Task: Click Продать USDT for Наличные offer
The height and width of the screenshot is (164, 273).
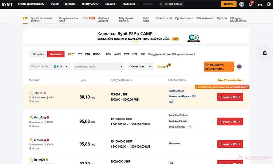Action: 230,144
